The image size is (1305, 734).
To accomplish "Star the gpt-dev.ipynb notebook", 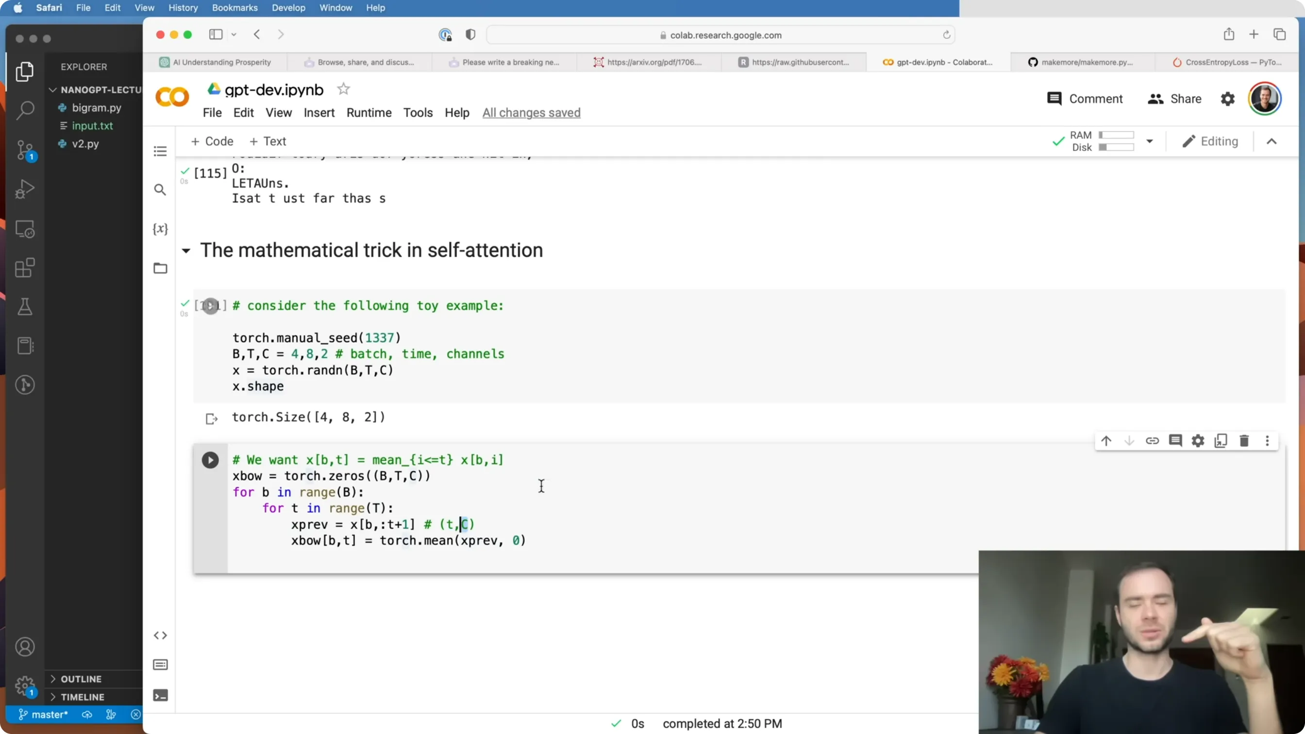I will [343, 89].
